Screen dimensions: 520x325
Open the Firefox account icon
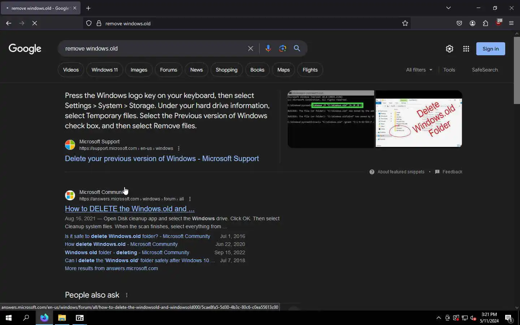click(x=472, y=23)
